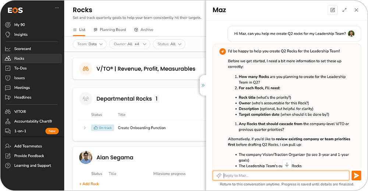Click the New badge beside 1-on-1
The image size is (368, 191).
coord(52,131)
